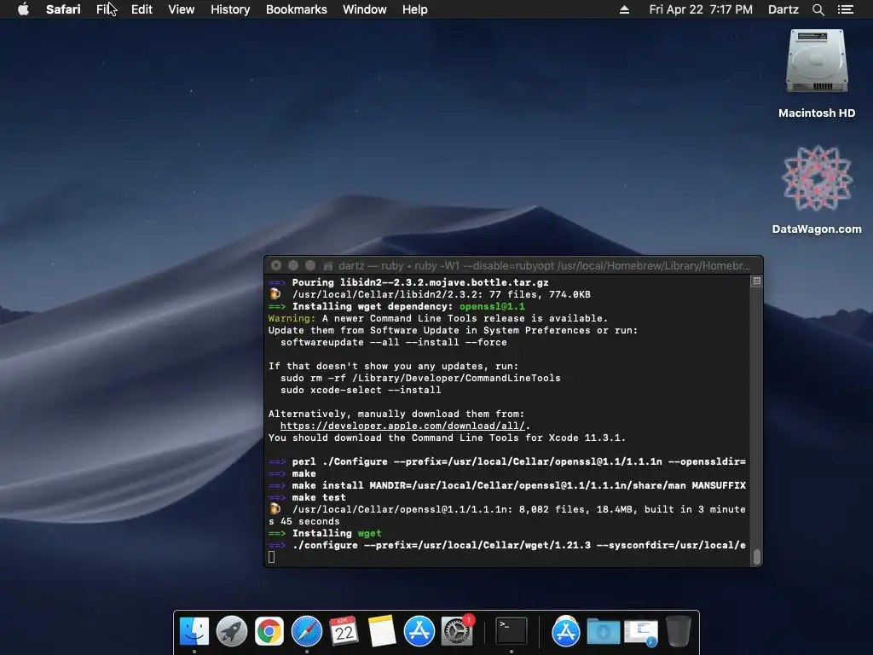Open Spotlight search magnifier
Viewport: 873px width, 655px height.
point(818,9)
